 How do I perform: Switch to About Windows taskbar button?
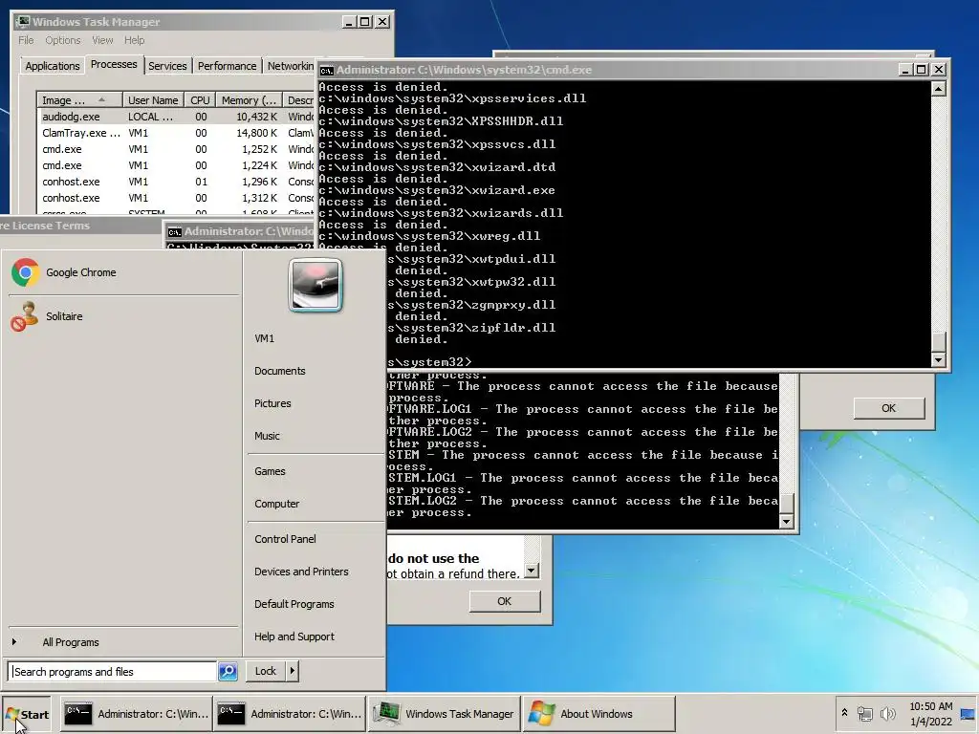click(598, 714)
